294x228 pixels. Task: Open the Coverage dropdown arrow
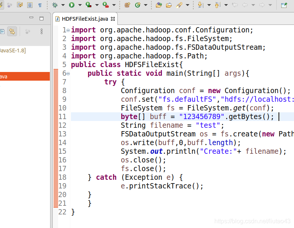pos(97,5)
